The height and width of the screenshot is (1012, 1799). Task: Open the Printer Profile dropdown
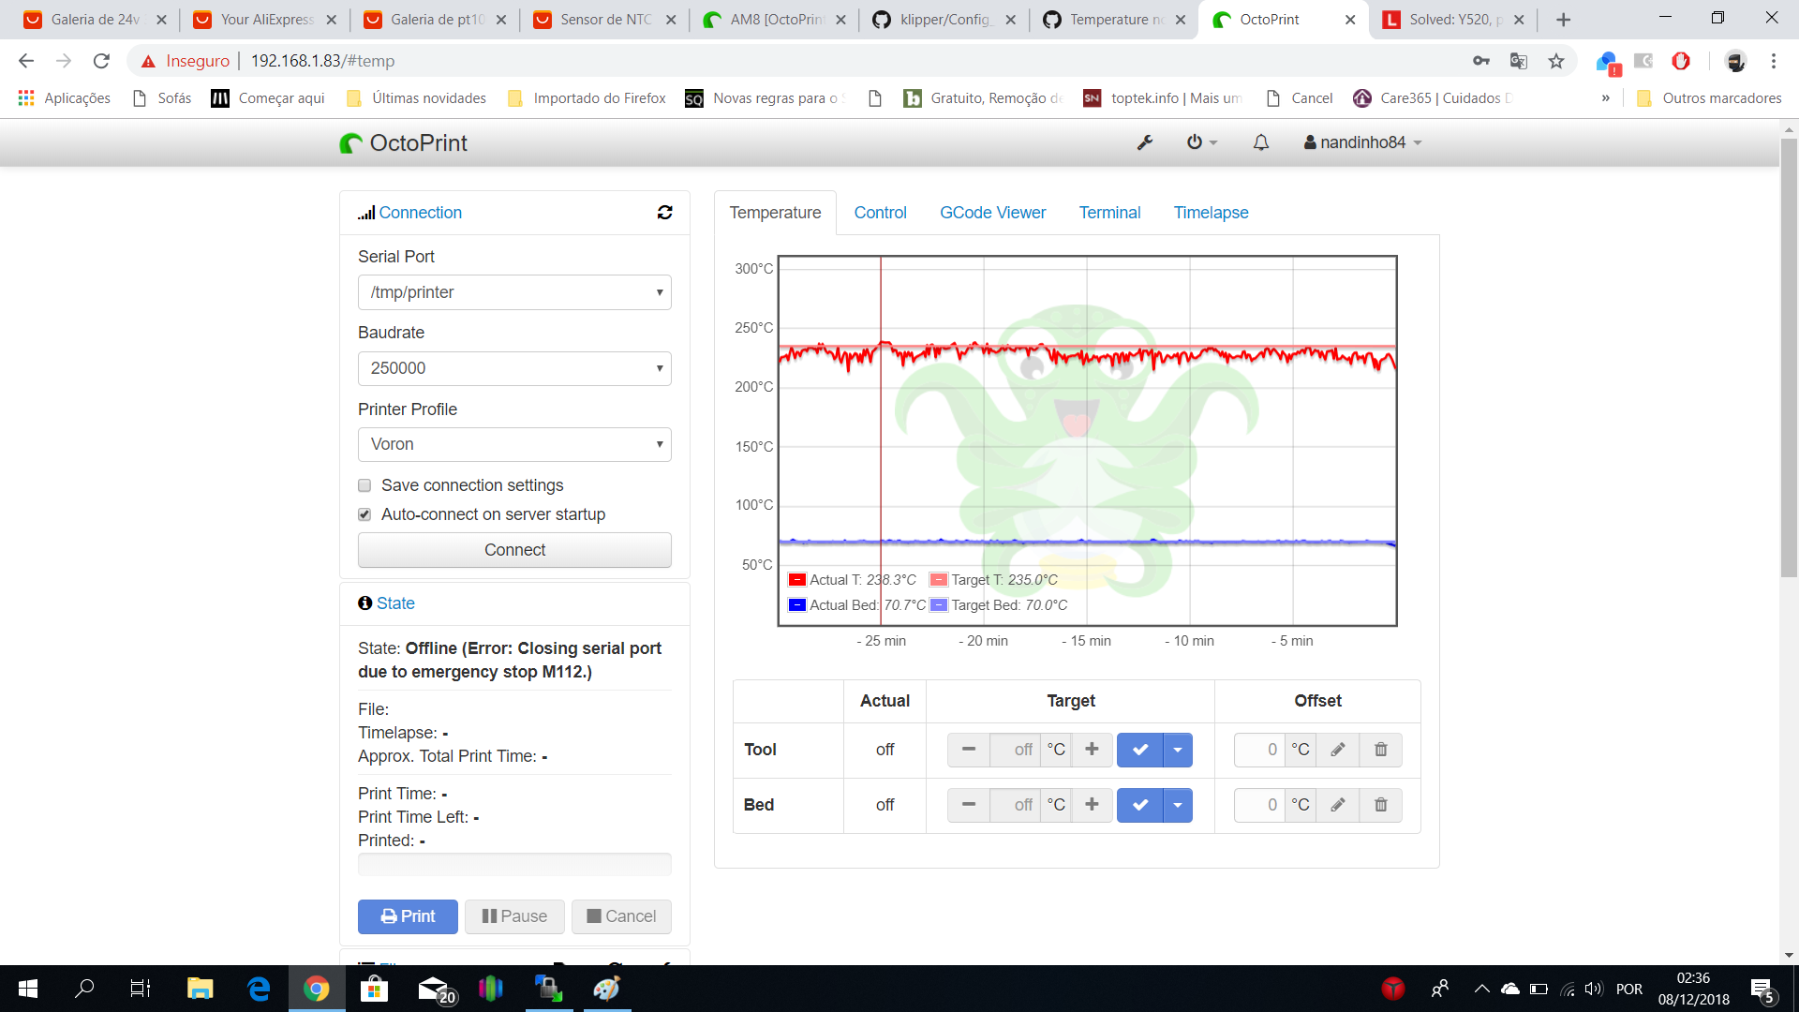(513, 444)
